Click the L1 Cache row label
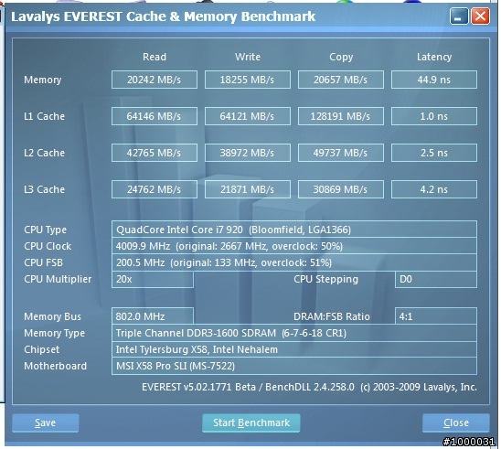This screenshot has width=501, height=449. tap(44, 116)
